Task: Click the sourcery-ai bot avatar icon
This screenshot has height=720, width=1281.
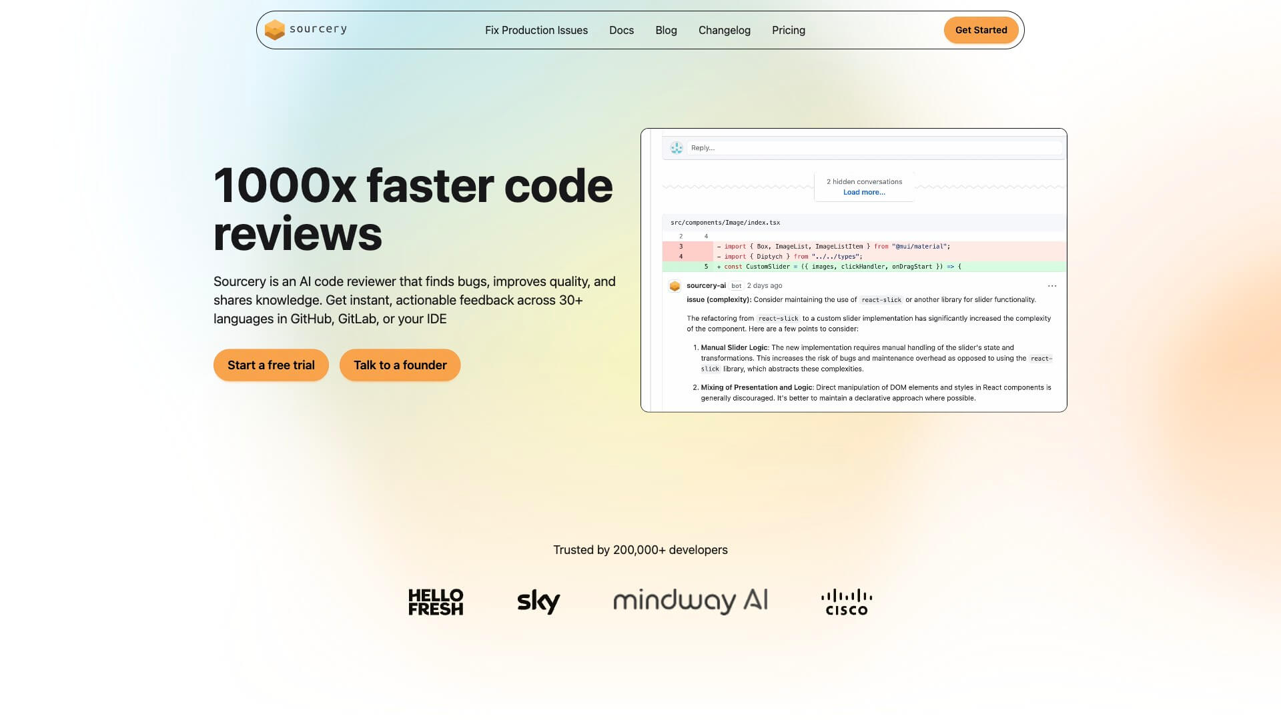Action: point(675,286)
